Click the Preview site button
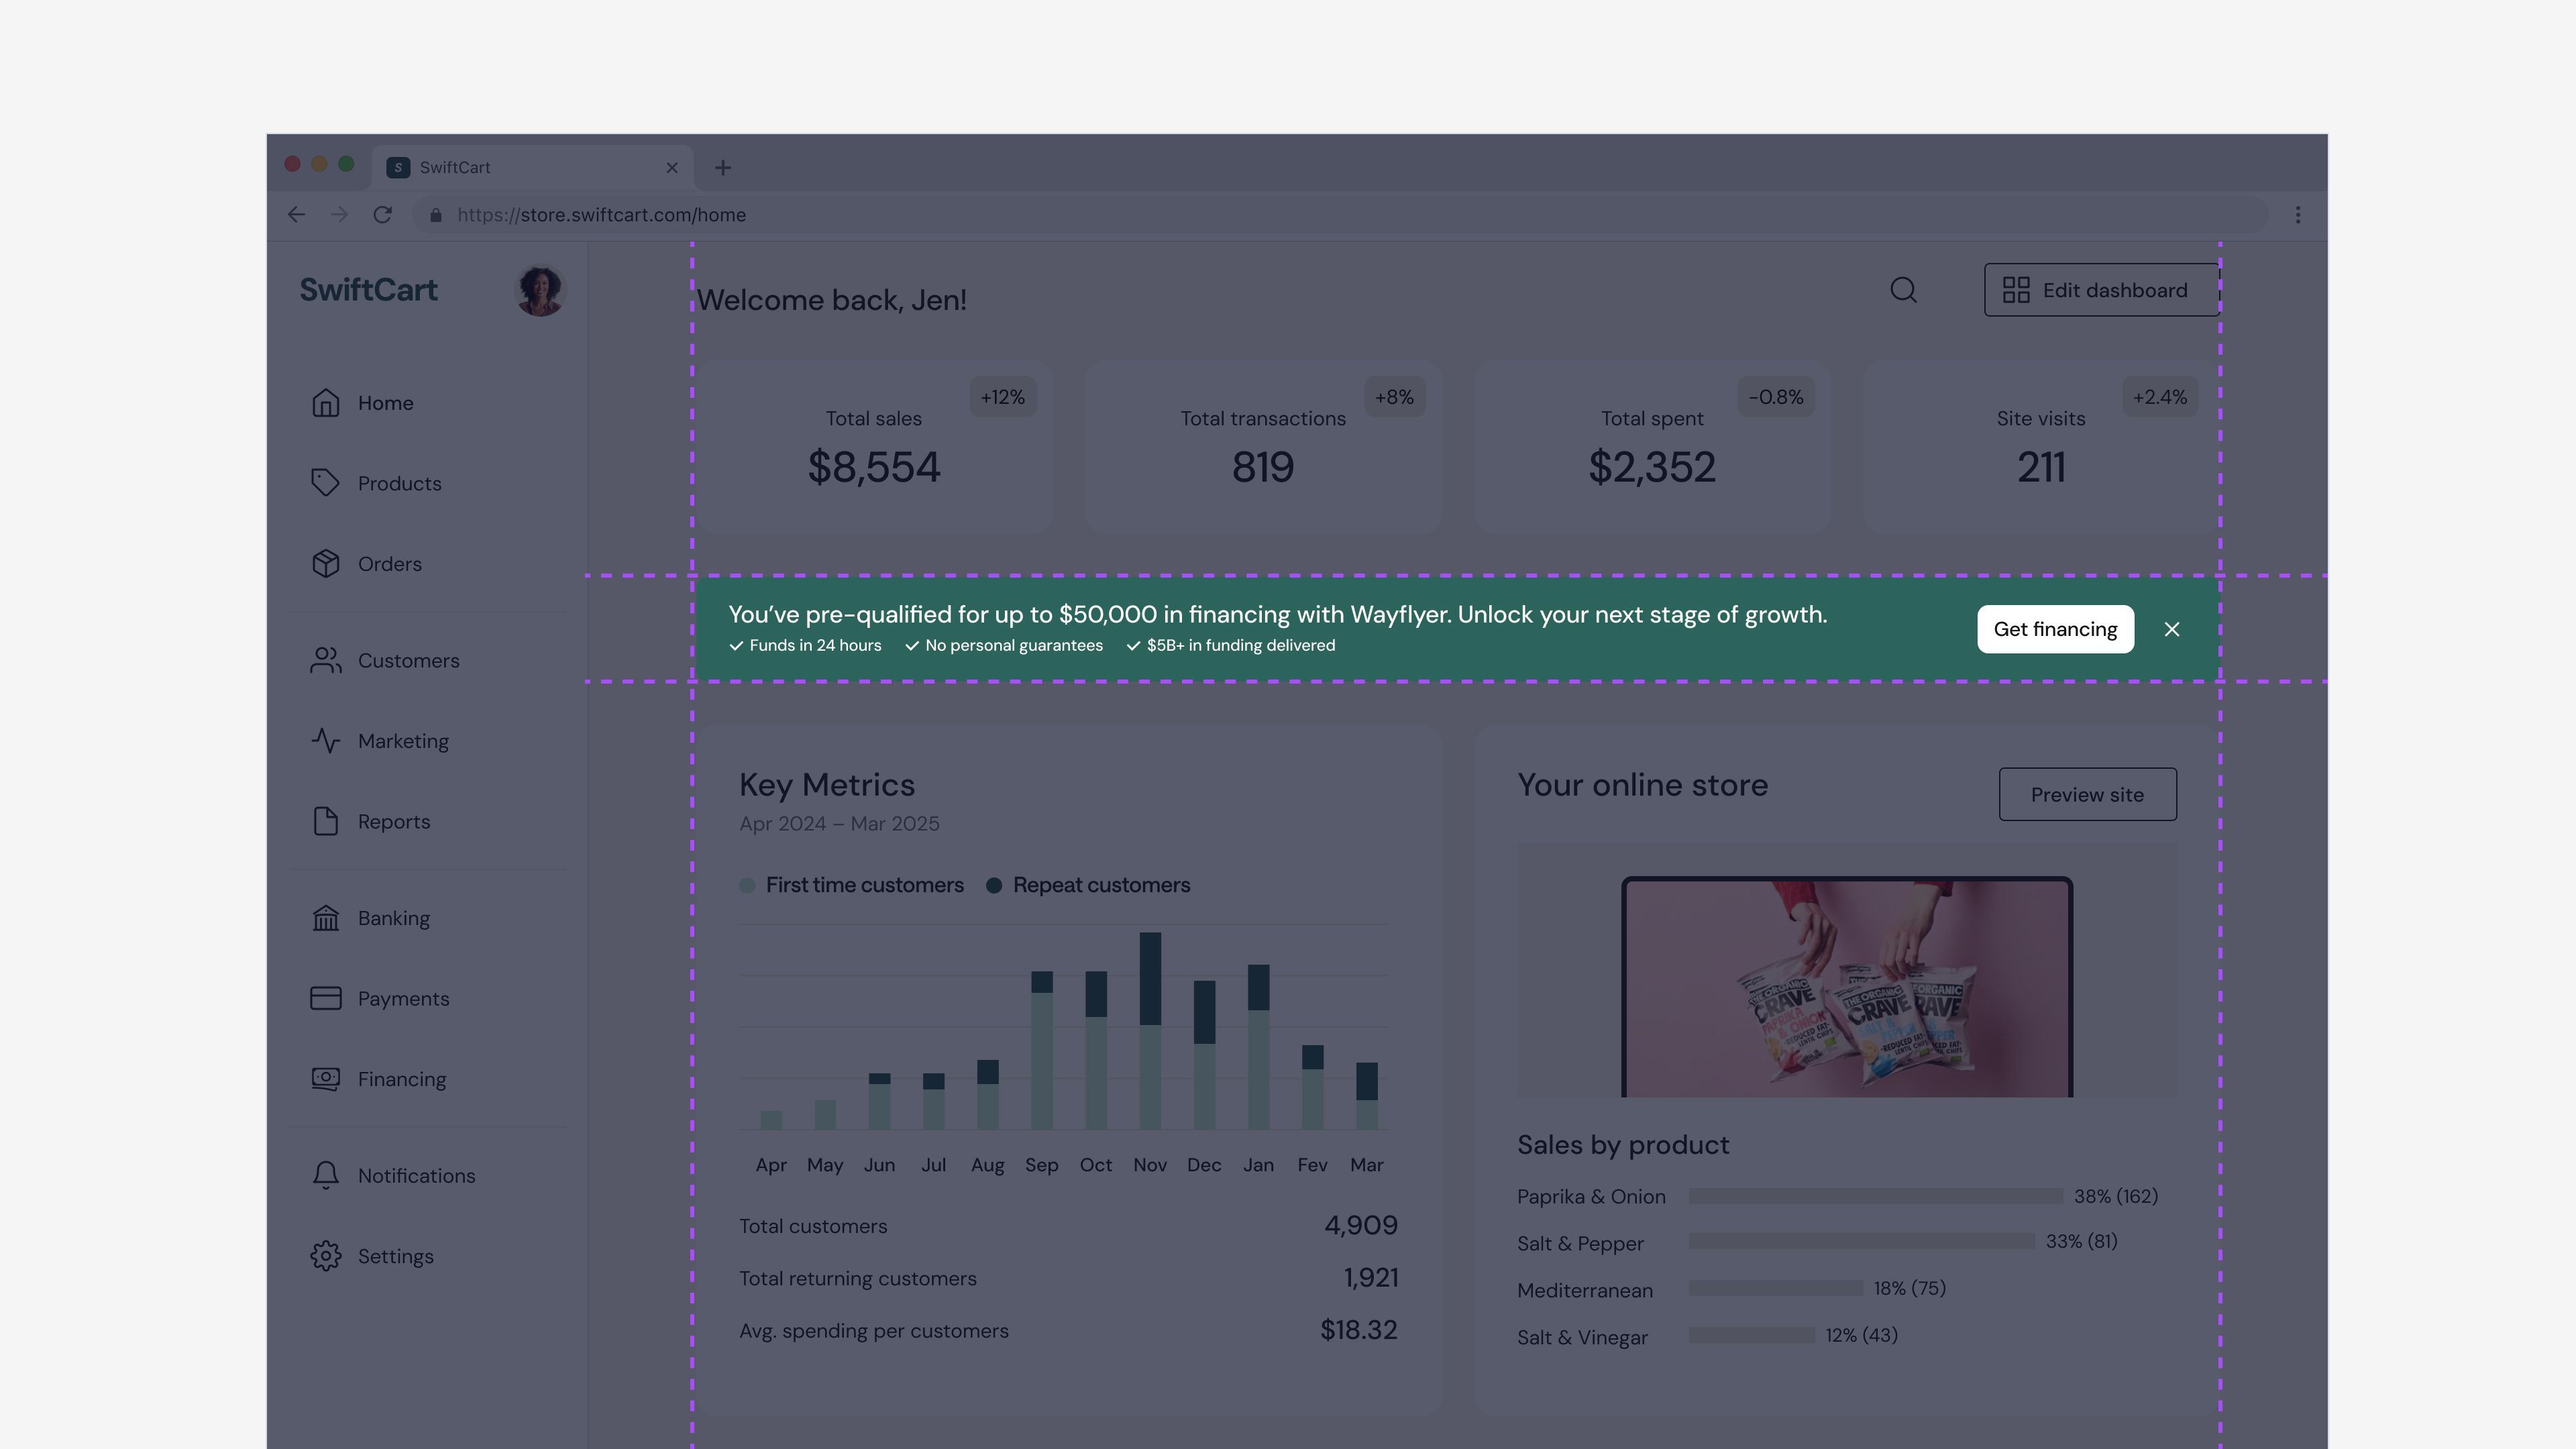2576x1449 pixels. 2087,795
